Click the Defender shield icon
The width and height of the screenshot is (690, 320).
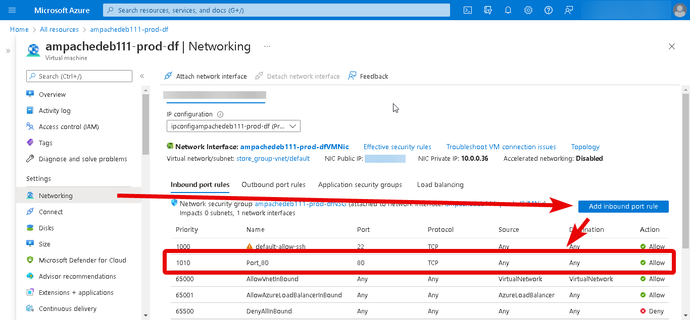tap(30, 260)
